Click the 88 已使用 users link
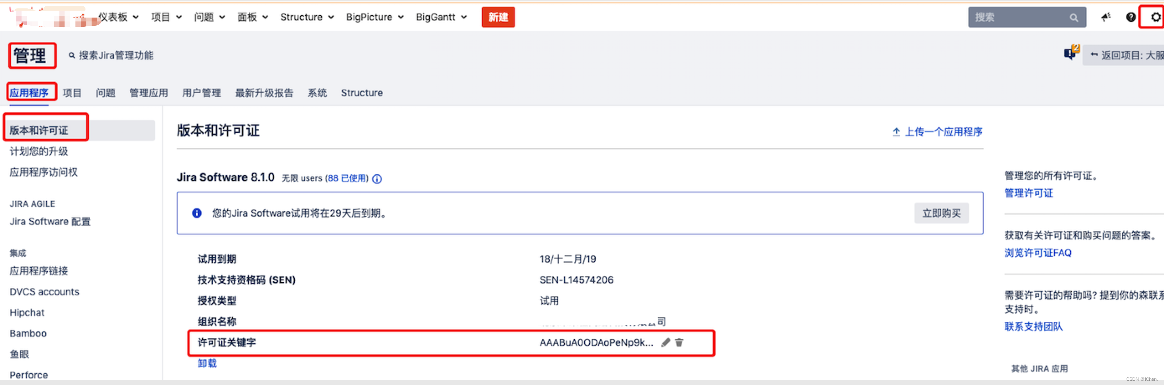 (x=348, y=178)
